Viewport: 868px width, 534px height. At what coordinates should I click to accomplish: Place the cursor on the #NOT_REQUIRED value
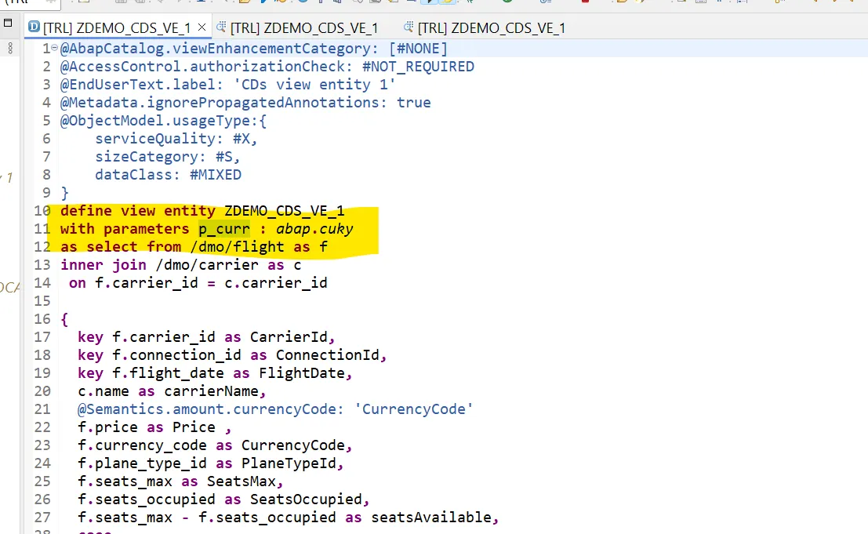point(418,67)
